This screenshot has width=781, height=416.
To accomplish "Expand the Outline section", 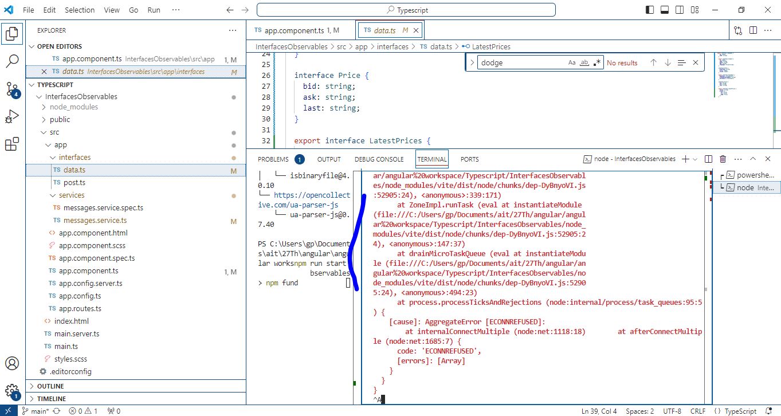I will [51, 386].
